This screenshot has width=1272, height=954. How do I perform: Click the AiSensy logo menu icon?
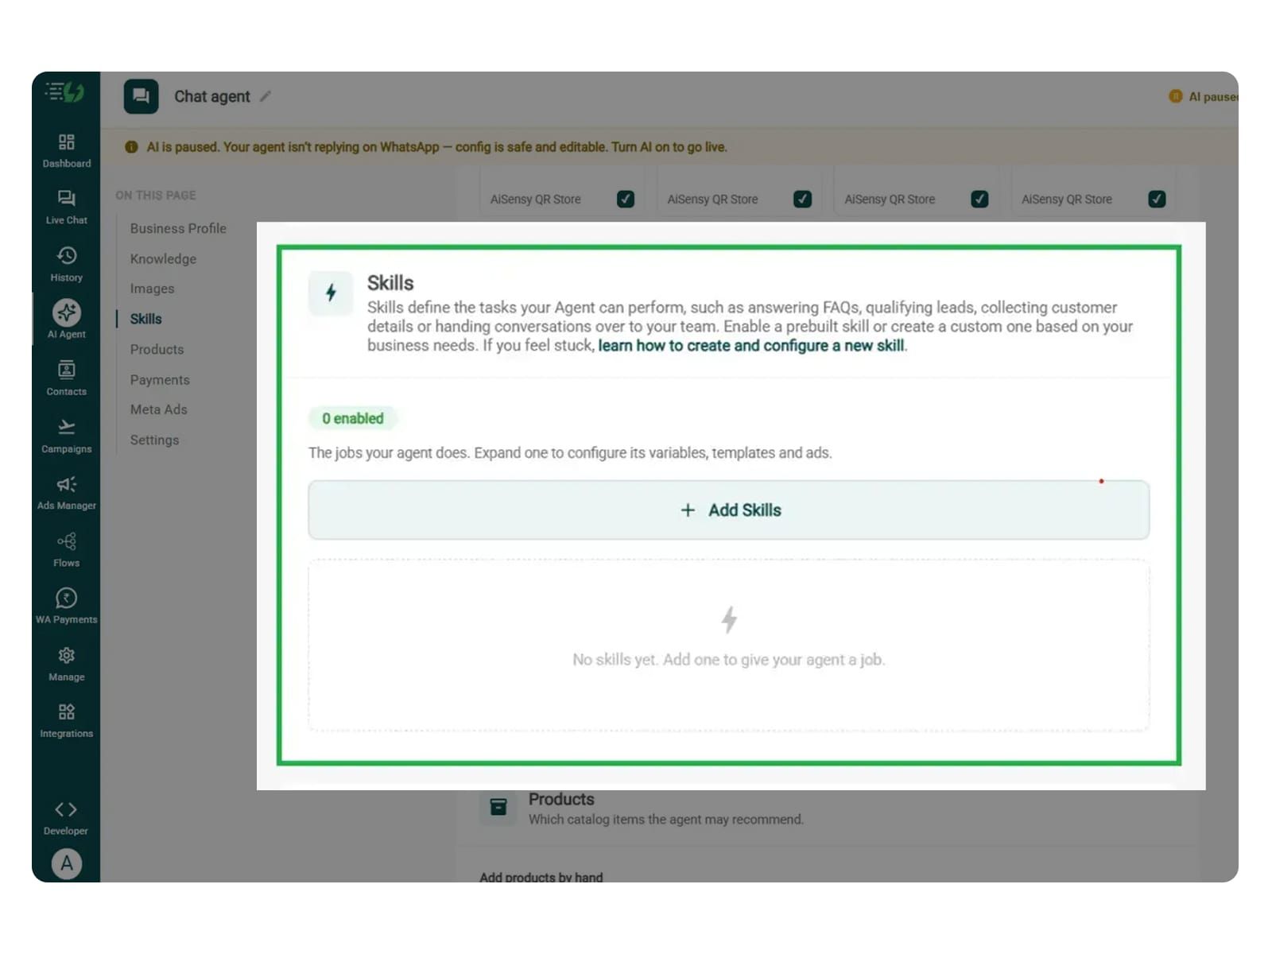click(65, 92)
